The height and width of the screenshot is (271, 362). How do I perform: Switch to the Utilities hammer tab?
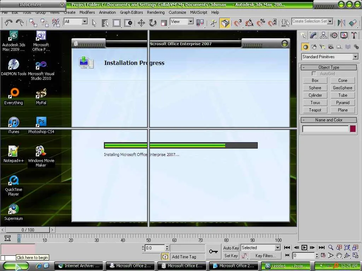coord(354,36)
